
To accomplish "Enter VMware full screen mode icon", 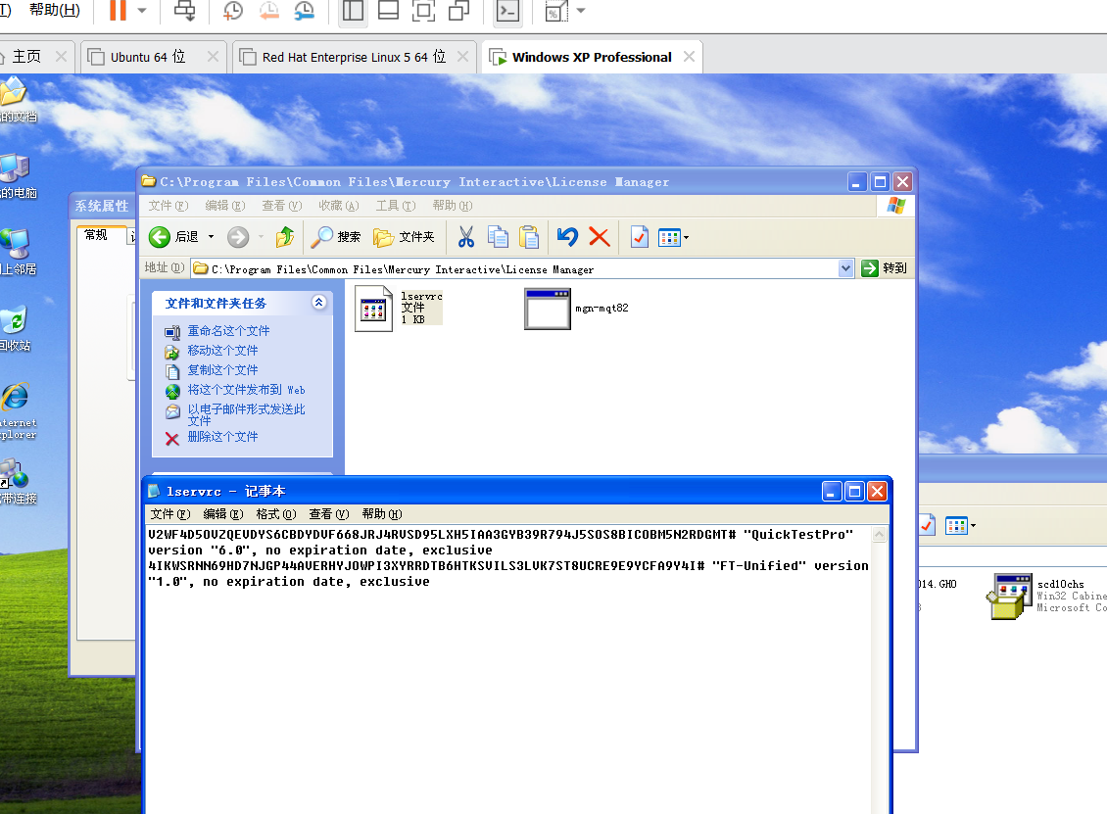I will pos(423,11).
